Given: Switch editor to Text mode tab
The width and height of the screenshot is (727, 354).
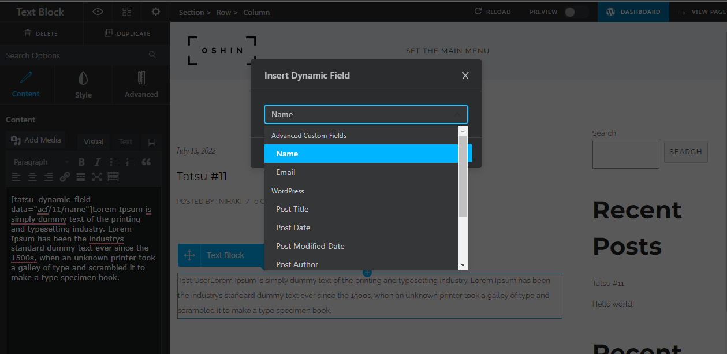Looking at the screenshot, I should (x=125, y=141).
